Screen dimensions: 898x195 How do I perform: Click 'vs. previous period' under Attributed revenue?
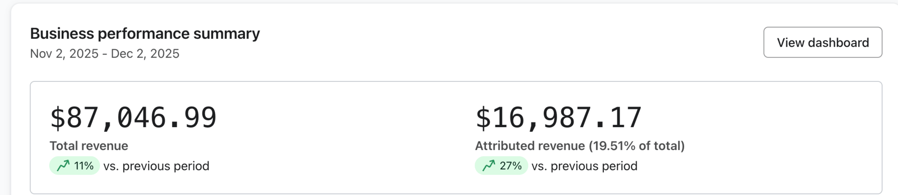tap(584, 166)
